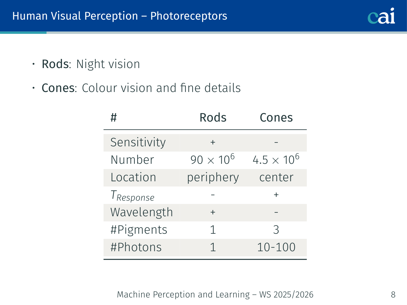Image resolution: width=407 pixels, height=305 pixels.
Task: Select the 'Cones' bullet term
Action: (58, 88)
